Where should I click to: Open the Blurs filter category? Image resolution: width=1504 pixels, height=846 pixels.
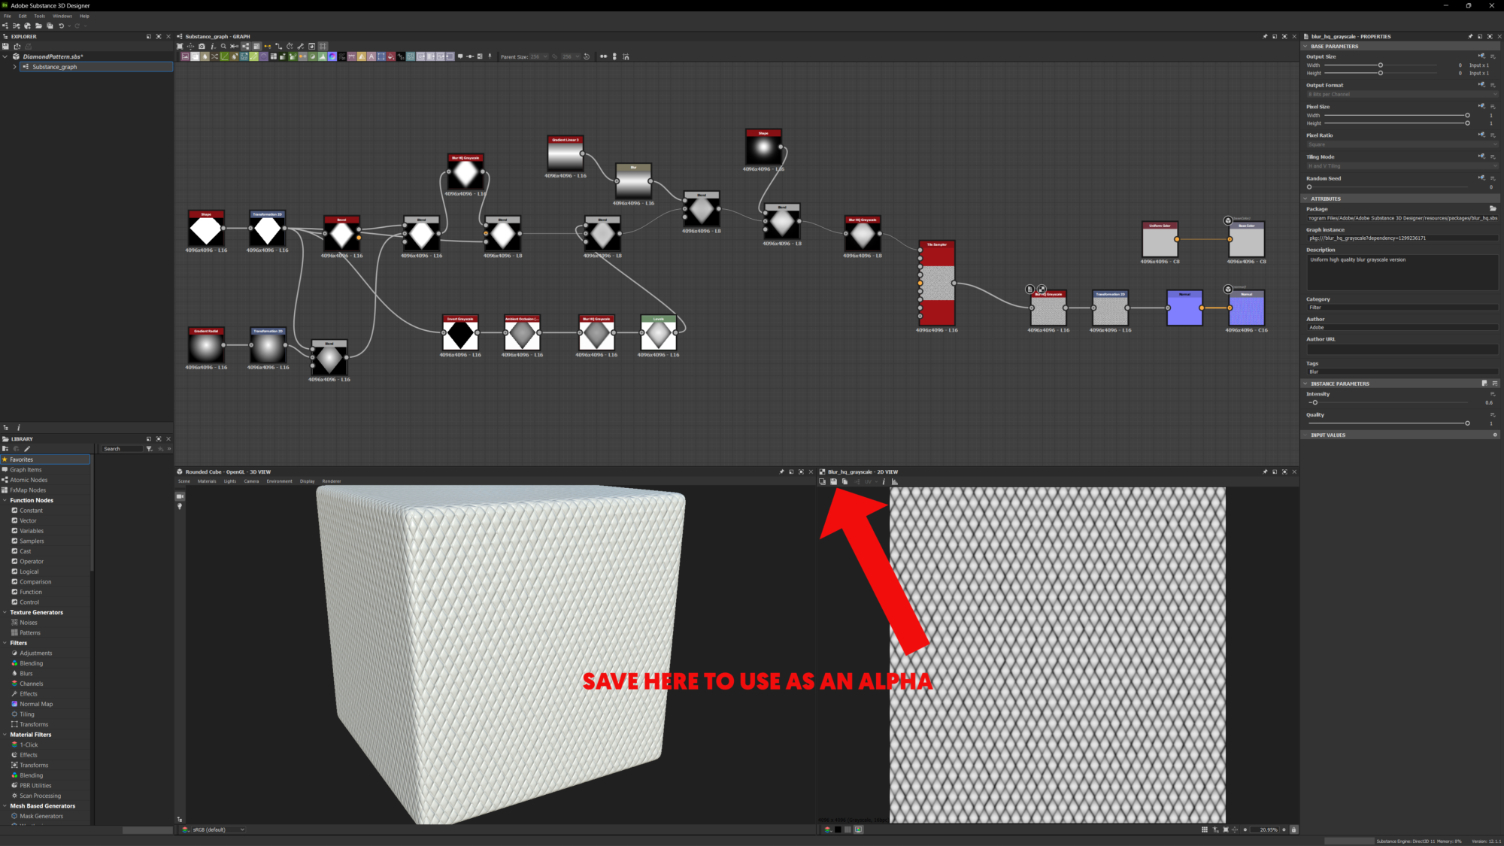(26, 673)
